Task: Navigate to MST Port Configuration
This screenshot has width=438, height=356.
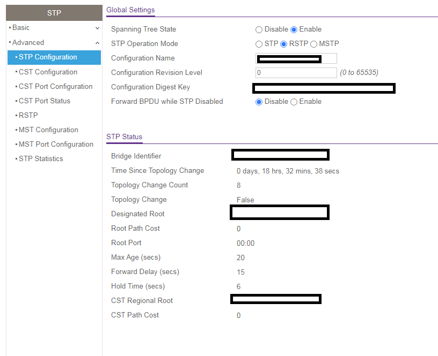Action: tap(56, 145)
